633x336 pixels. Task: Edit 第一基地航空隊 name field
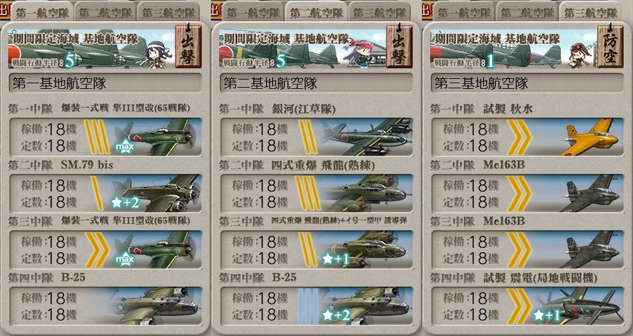105,83
